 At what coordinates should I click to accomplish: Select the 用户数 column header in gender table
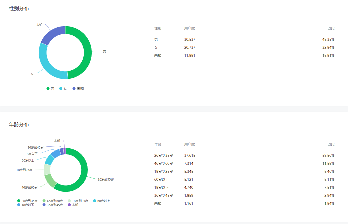[189, 28]
